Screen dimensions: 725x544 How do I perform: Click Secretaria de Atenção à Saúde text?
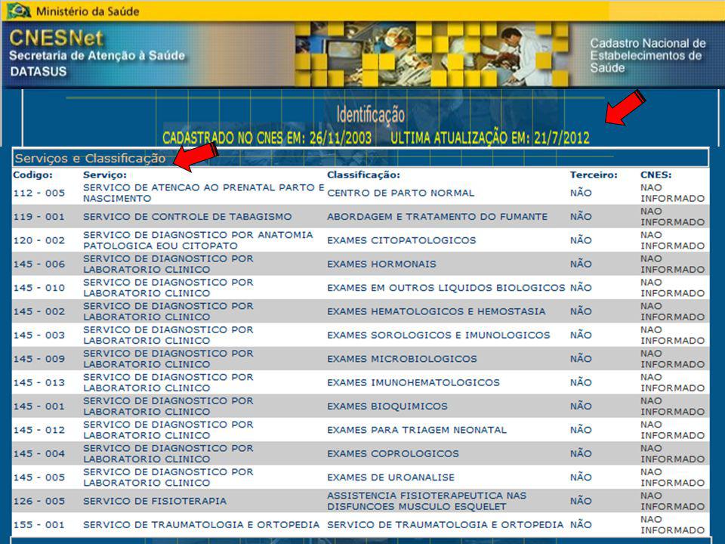click(x=97, y=56)
